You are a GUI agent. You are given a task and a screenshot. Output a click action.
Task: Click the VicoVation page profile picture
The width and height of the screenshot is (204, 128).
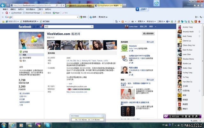(x=31, y=40)
